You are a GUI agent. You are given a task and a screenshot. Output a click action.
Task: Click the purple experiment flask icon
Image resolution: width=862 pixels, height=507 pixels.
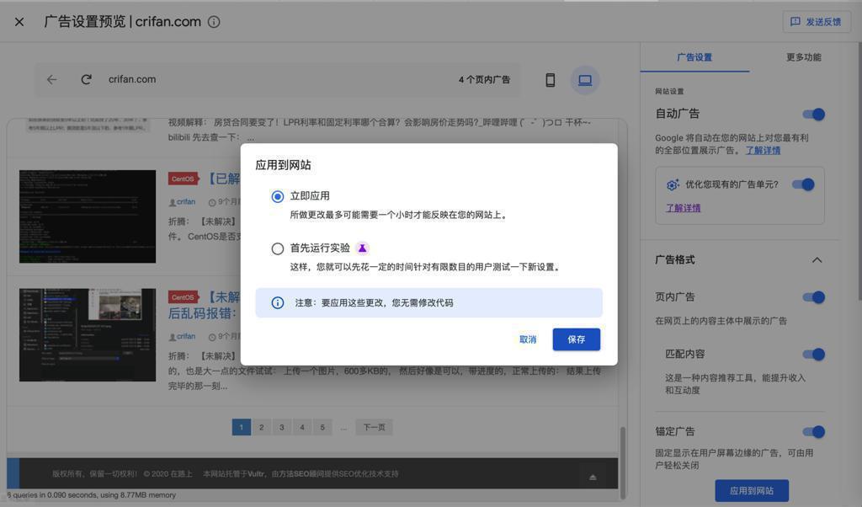(362, 248)
